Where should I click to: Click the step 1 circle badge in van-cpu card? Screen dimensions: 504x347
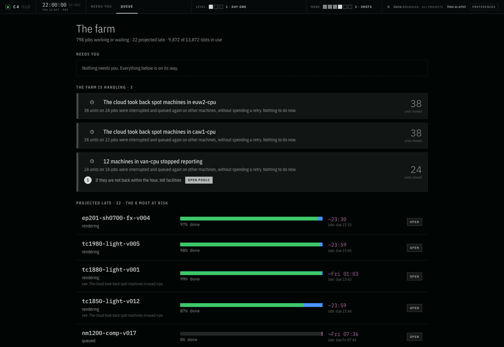pyautogui.click(x=88, y=180)
